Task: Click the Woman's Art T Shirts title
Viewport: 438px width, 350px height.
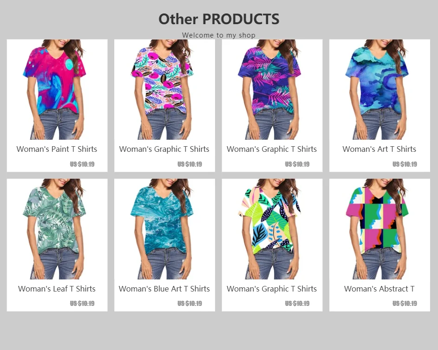Action: [379, 149]
